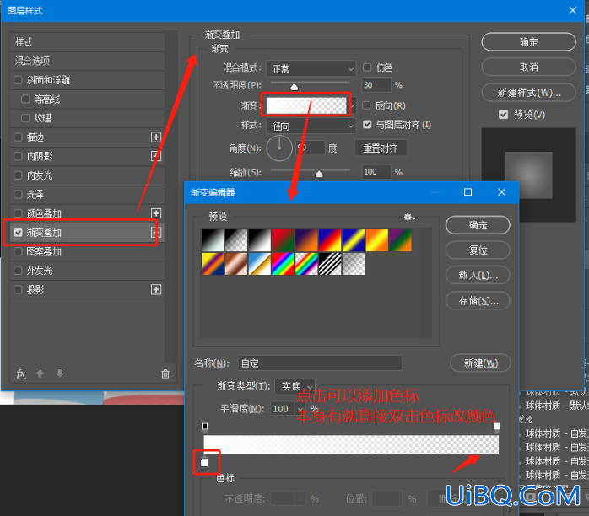Move effect up with the arrow icon

40,374
